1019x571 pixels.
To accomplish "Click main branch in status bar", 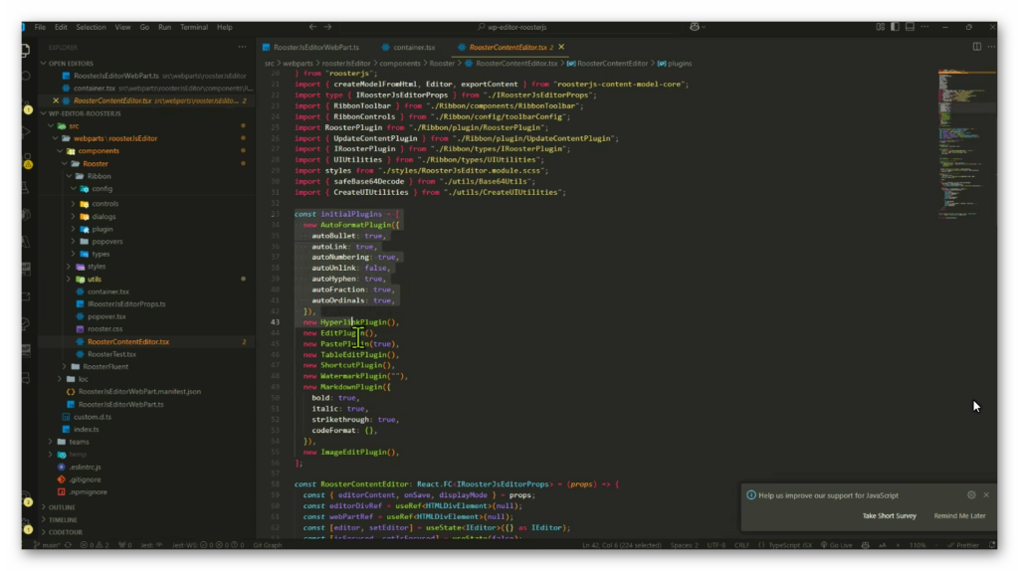I will pyautogui.click(x=46, y=545).
